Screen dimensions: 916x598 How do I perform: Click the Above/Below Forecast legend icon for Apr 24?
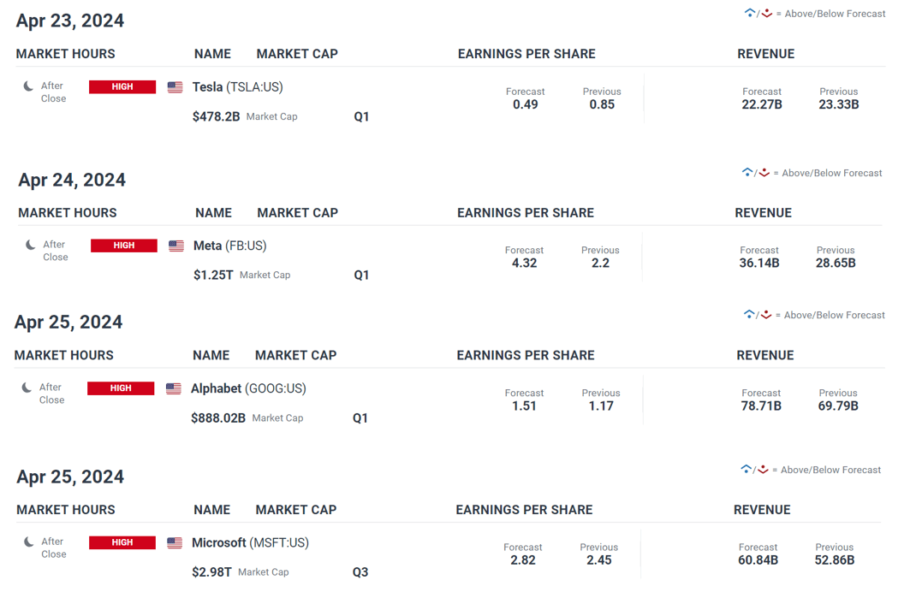(755, 173)
